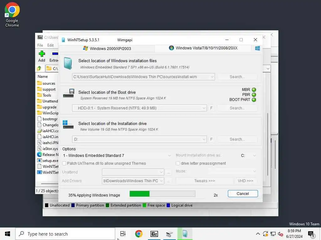
Task: Open the Tweaks >>> options
Action: (x=204, y=181)
